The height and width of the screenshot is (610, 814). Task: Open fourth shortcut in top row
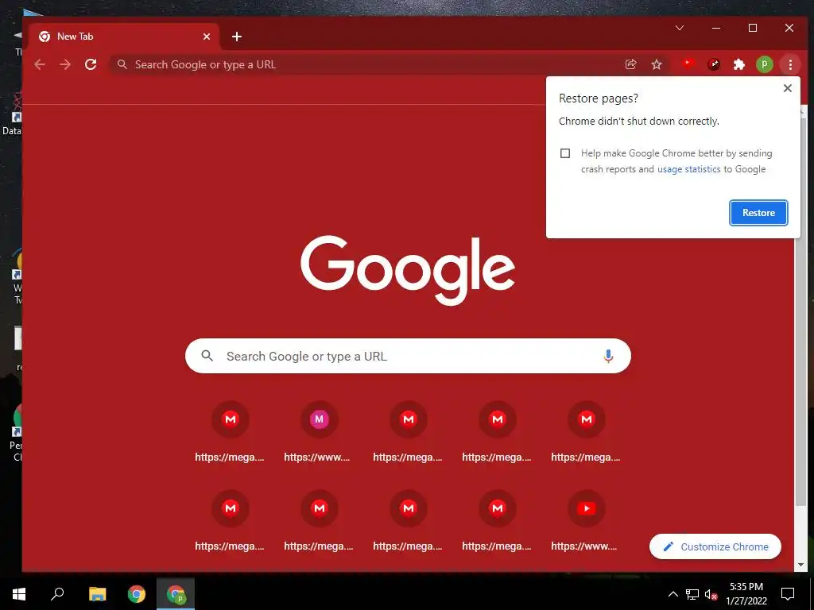coord(498,431)
